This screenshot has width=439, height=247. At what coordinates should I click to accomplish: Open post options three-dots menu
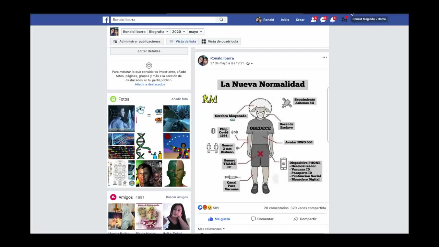click(324, 57)
